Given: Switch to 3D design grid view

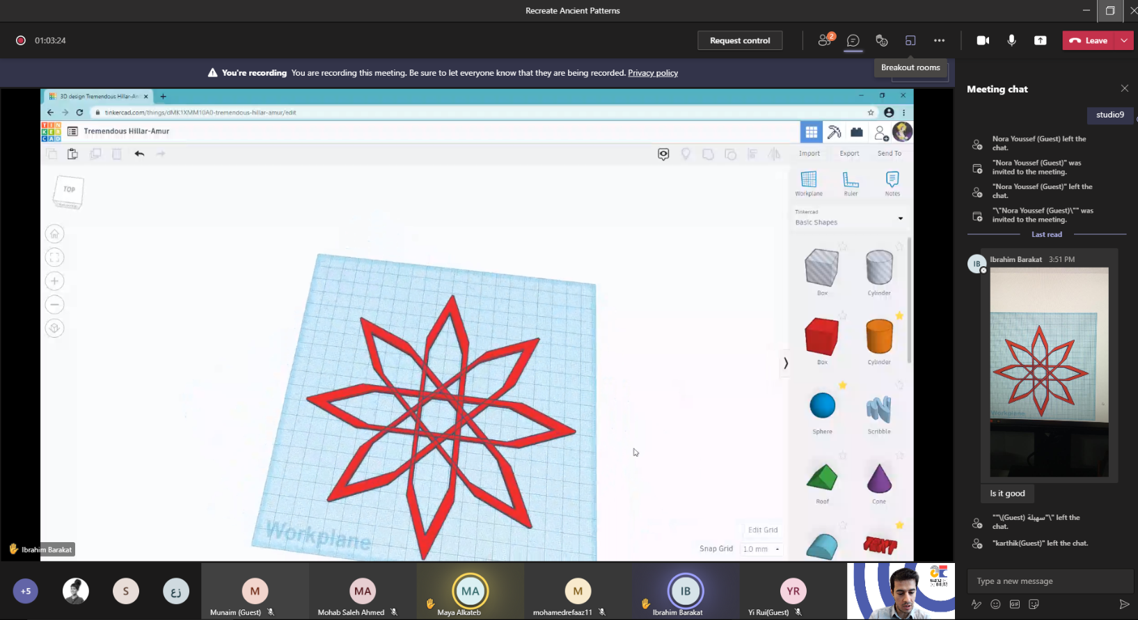Looking at the screenshot, I should pyautogui.click(x=812, y=132).
